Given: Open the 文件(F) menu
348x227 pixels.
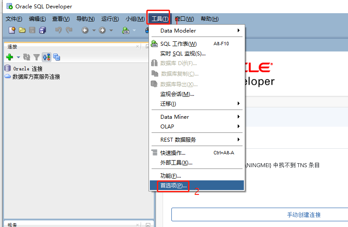Looking at the screenshot, I should [14, 19].
